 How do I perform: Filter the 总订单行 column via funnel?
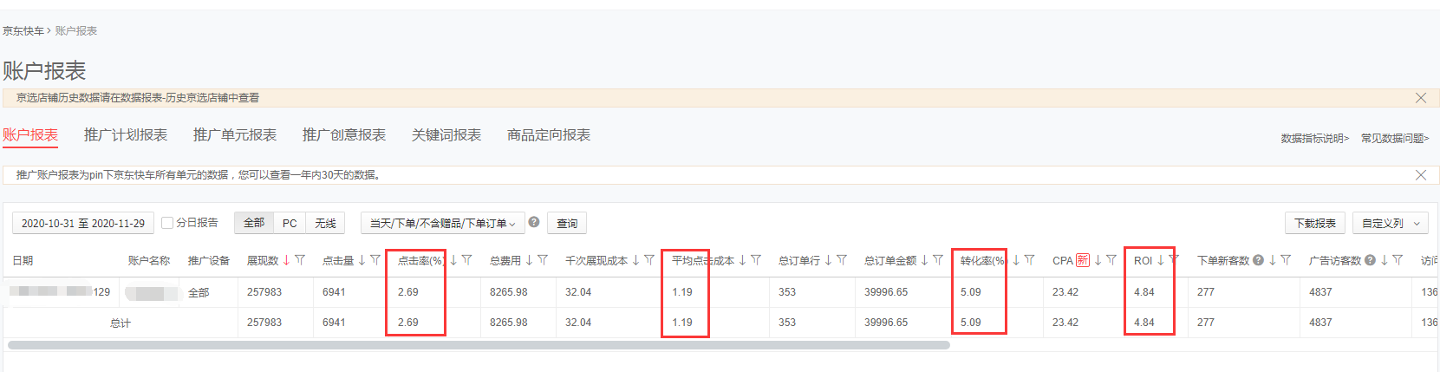point(842,260)
